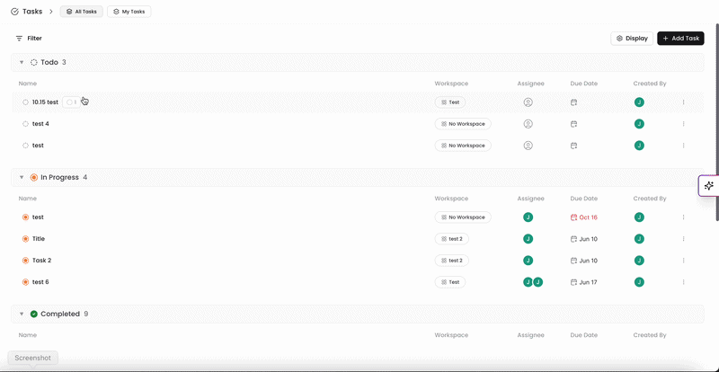Collapse the In Progress group

click(21, 178)
